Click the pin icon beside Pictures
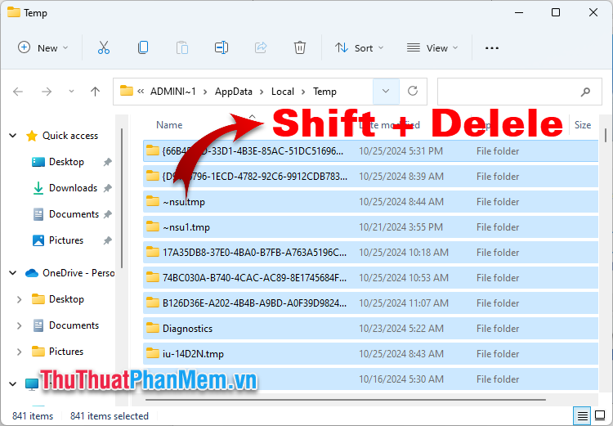This screenshot has height=426, width=613. (108, 240)
